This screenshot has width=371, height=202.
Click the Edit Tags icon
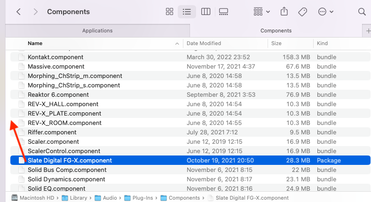click(x=303, y=12)
